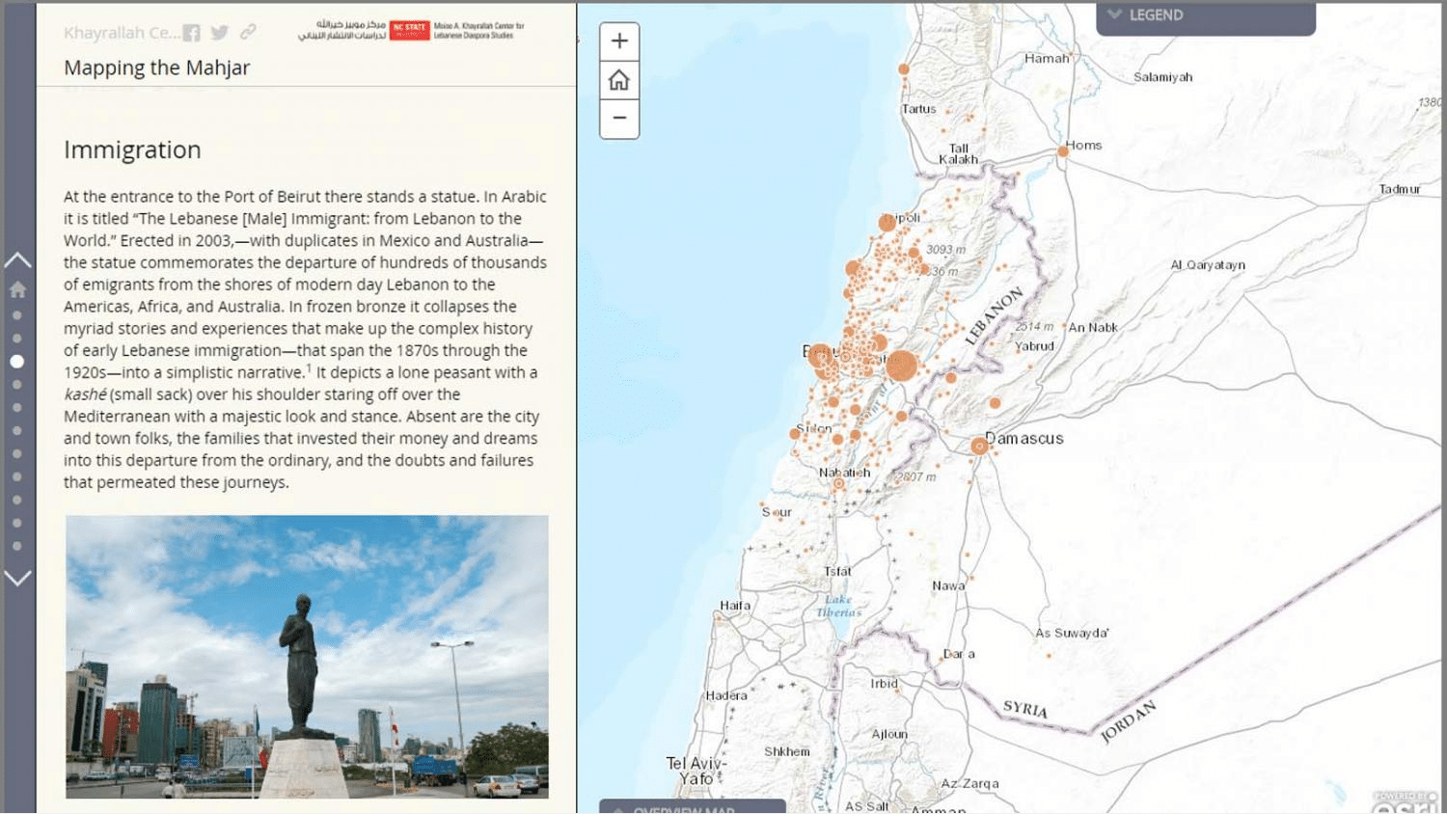
Task: Zoom out on the map
Action: pos(619,119)
